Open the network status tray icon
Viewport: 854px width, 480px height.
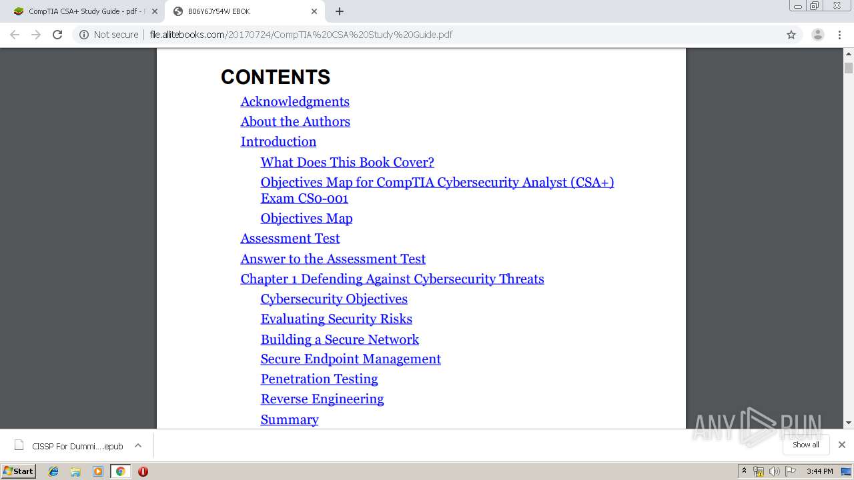[x=759, y=471]
